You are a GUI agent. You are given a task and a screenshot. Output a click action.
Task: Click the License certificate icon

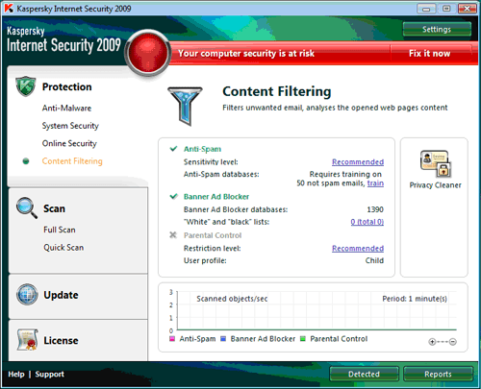coord(27,339)
